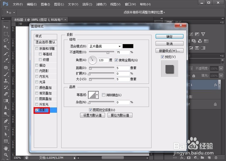Screen dimensions: 226x161
Task: Enable the 斜面和浮雕 style checkbox
Action: click(x=37, y=49)
